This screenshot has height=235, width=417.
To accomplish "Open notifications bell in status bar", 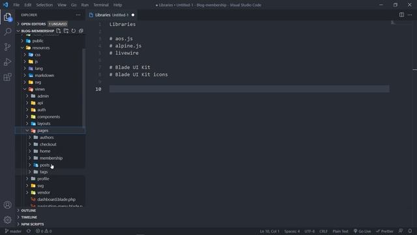I will click(x=410, y=231).
